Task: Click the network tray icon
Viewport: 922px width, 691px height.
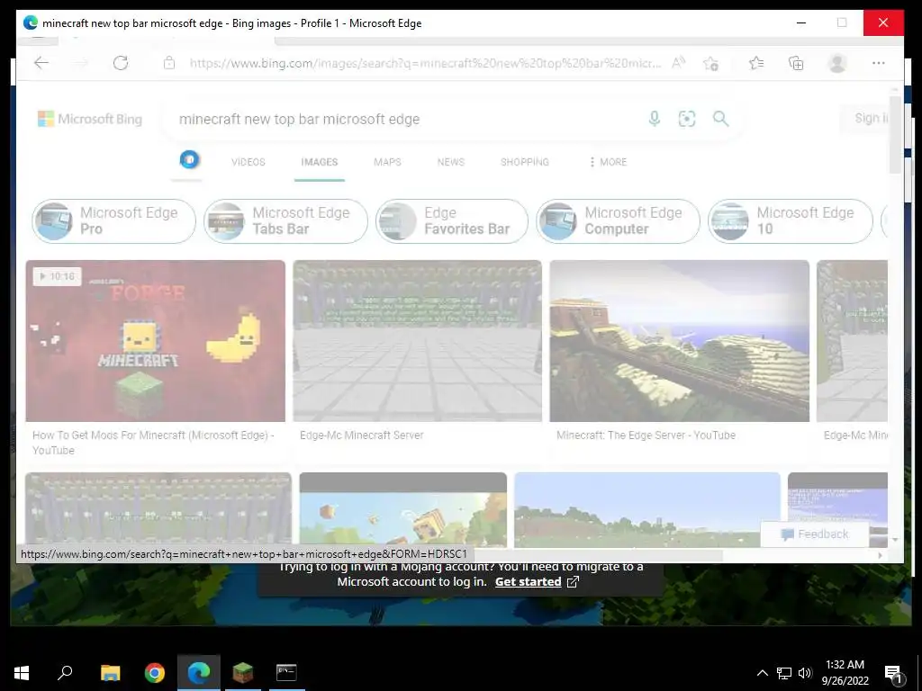Action: coord(784,673)
